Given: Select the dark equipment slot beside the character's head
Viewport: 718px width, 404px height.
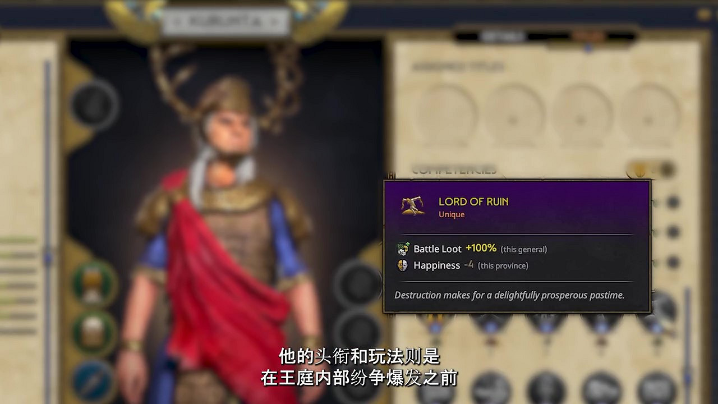Looking at the screenshot, I should [x=94, y=104].
